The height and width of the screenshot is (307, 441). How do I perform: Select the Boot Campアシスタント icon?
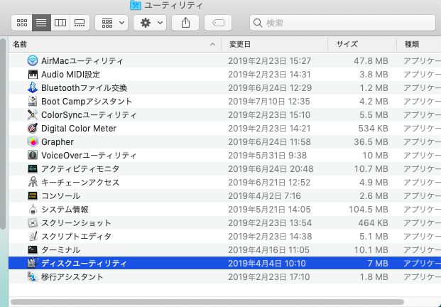tap(33, 102)
